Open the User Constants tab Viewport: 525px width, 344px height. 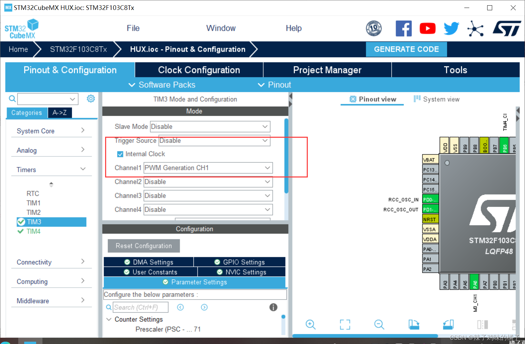[x=151, y=272]
